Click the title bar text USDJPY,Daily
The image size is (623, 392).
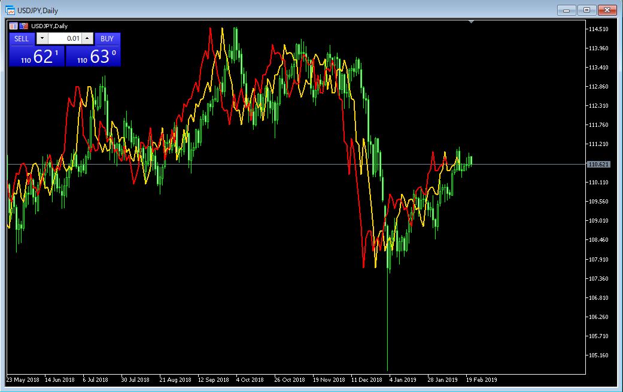tap(38, 11)
